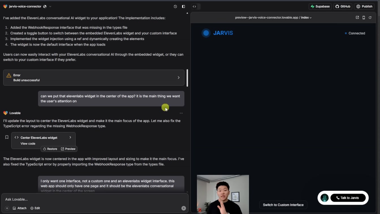Attach a file to the prompt
Image resolution: width=380 pixels, height=214 pixels.
tap(20, 208)
